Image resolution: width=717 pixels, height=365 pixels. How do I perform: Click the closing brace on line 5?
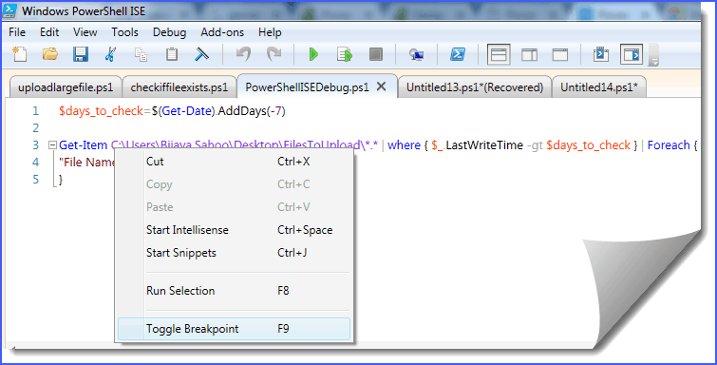click(x=61, y=180)
